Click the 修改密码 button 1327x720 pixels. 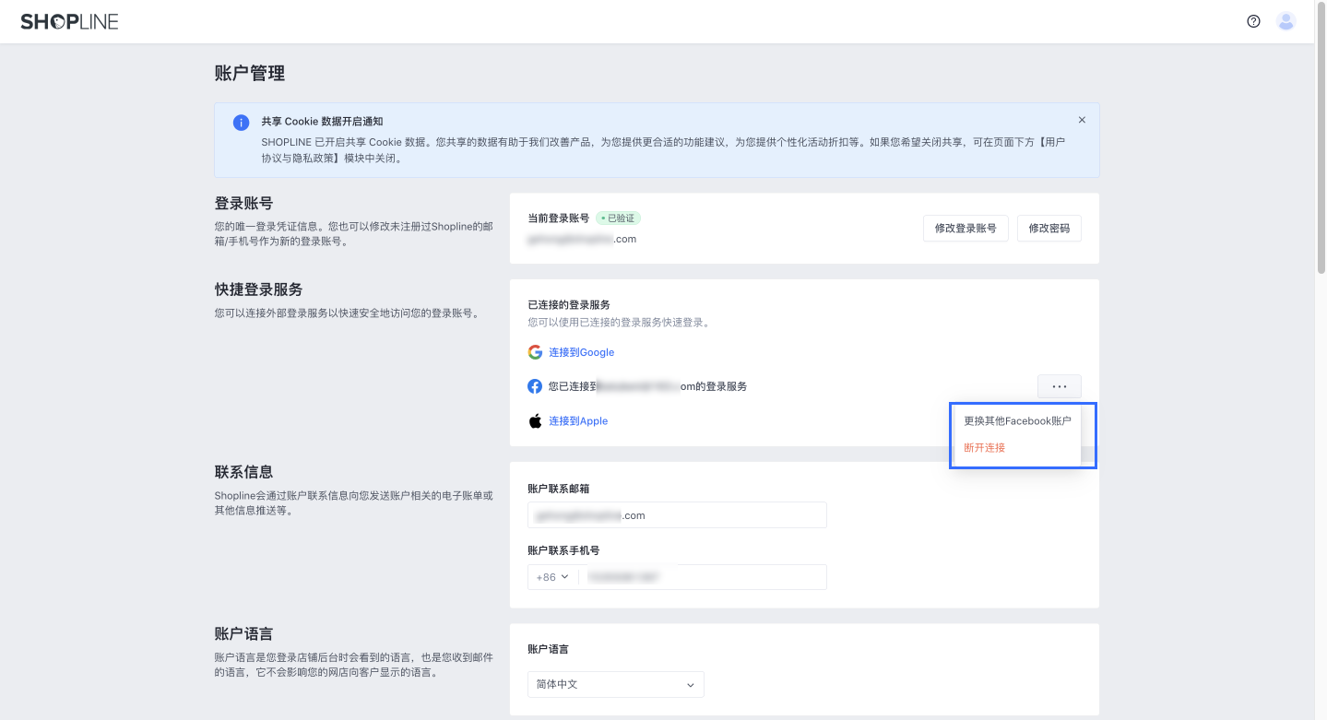tap(1049, 228)
